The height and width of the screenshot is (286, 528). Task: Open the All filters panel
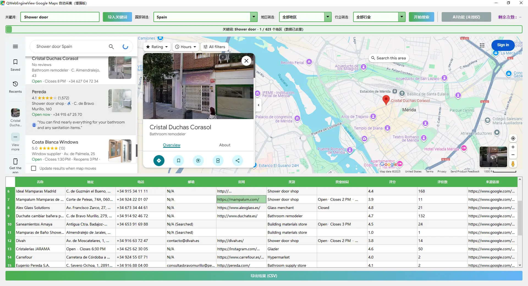tap(214, 47)
